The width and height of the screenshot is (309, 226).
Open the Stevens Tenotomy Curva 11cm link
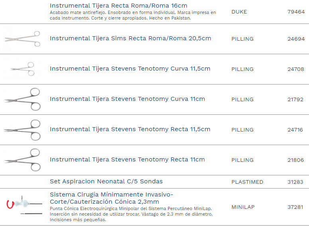(127, 99)
